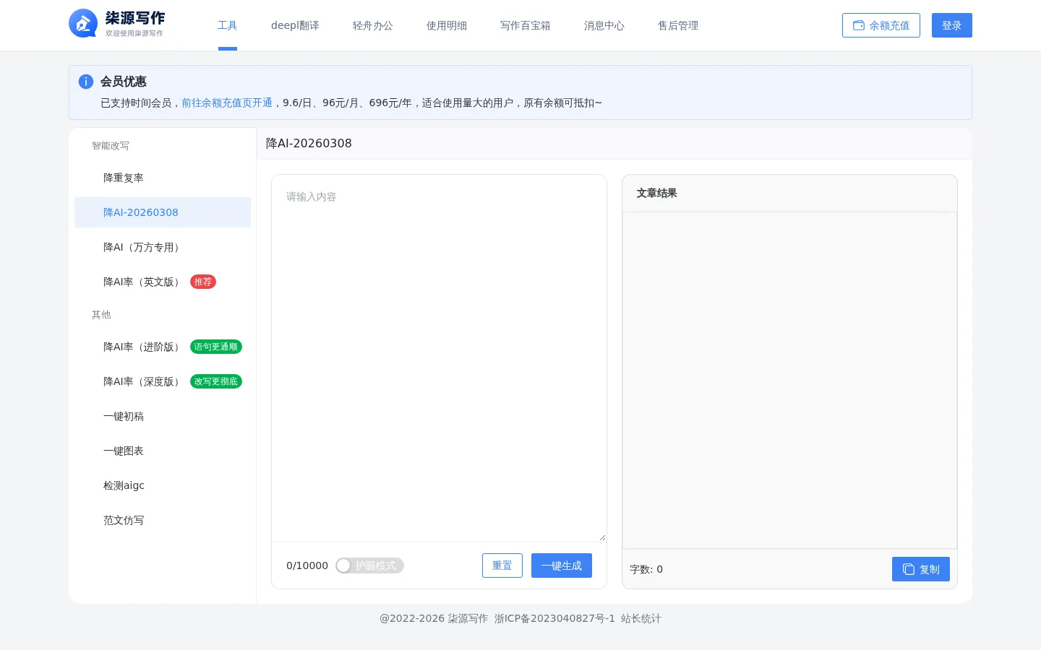
Task: Select 降AI（万方专用） in the sidebar
Action: coord(163,247)
